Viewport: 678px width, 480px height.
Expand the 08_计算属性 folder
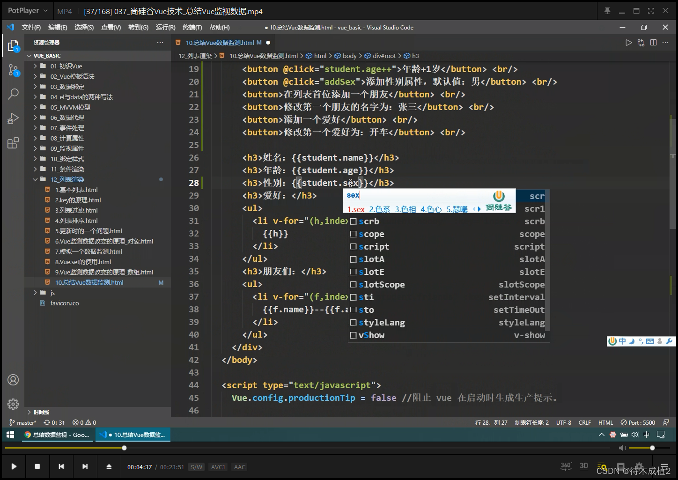coord(67,138)
